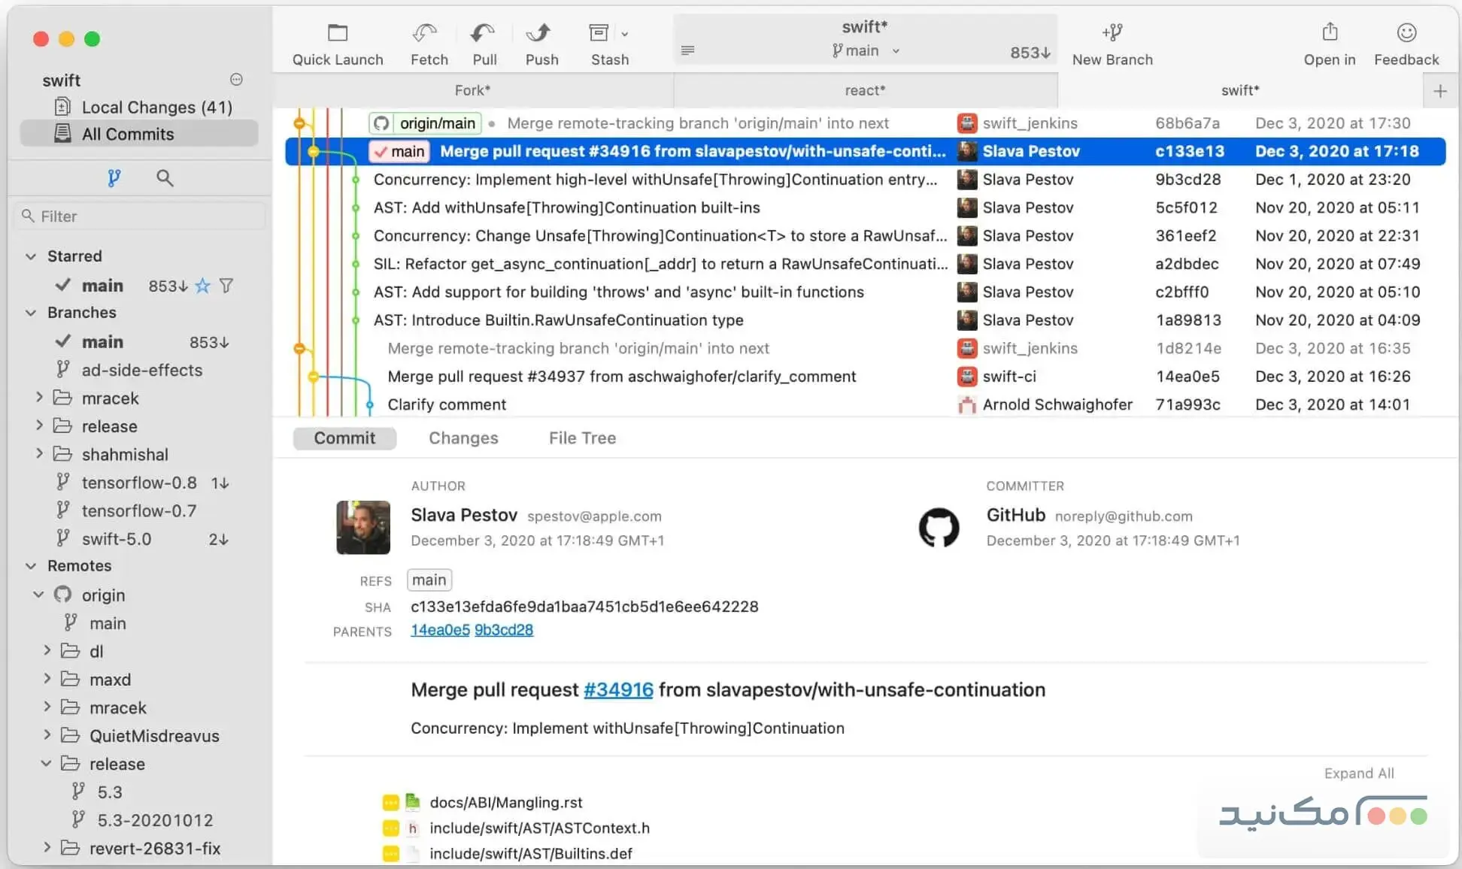Click the sidebar Filter input field
This screenshot has width=1462, height=869.
pos(143,216)
